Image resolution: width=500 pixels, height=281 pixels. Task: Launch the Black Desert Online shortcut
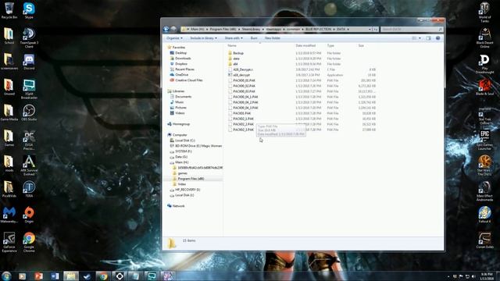[484, 37]
